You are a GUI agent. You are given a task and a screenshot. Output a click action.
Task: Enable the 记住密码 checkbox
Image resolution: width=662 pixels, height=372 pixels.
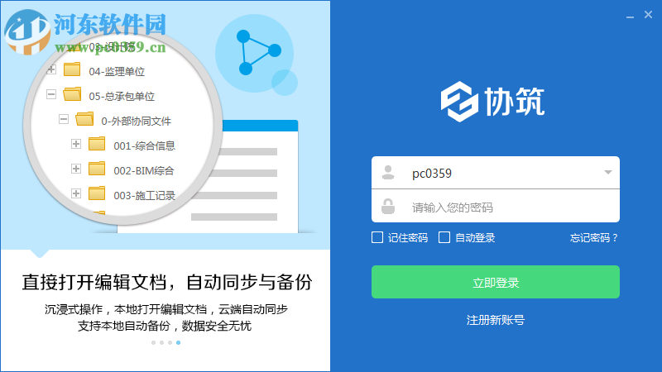coord(377,237)
